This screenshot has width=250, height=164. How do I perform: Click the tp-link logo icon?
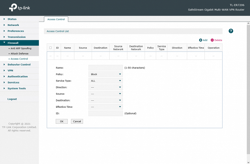pos(13,7)
